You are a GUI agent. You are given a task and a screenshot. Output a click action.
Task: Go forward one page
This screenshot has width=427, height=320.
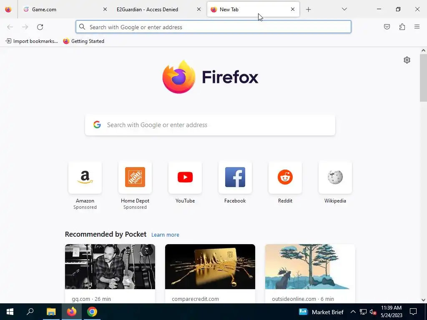pos(25,27)
